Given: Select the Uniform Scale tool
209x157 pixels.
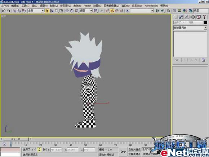Looking at the screenshot, I should pos(76,11).
